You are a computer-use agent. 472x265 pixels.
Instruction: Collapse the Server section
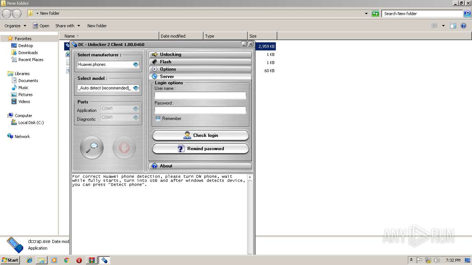[200, 77]
